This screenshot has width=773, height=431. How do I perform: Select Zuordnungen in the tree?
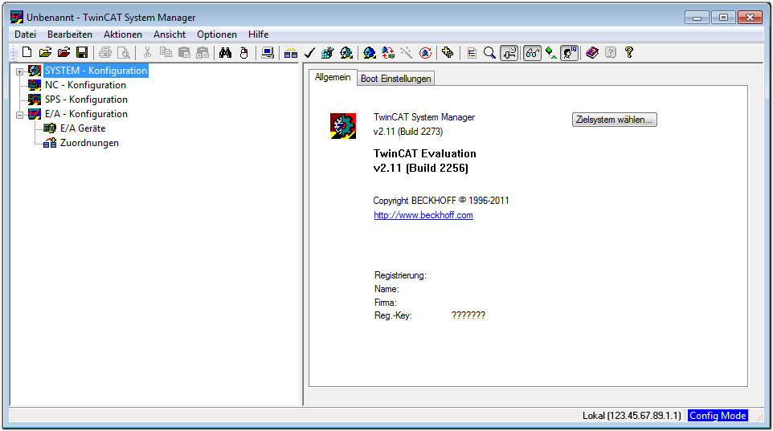(89, 143)
